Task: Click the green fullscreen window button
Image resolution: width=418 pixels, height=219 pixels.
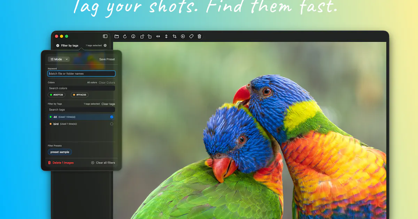Action: tap(67, 36)
